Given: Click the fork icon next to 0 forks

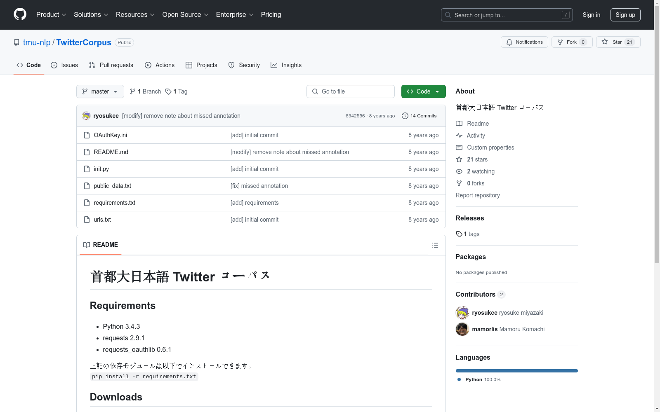Looking at the screenshot, I should pyautogui.click(x=459, y=183).
